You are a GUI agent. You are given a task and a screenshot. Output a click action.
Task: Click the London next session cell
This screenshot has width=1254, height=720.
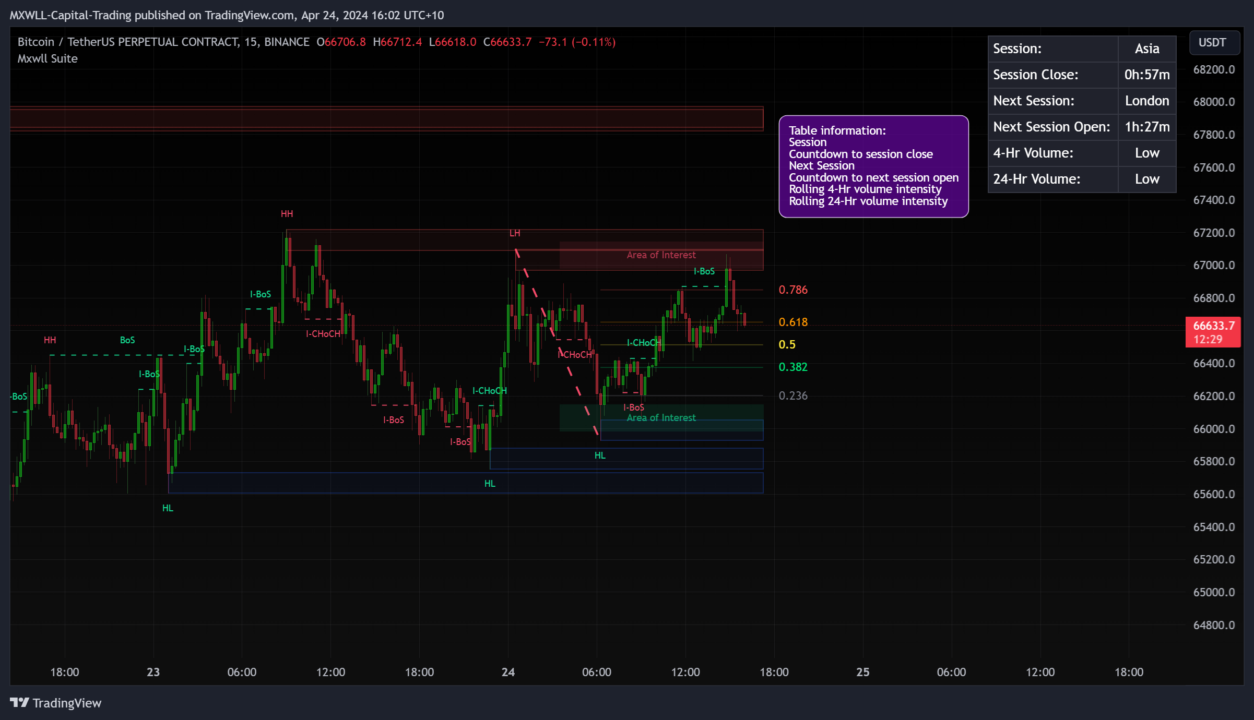tap(1147, 101)
